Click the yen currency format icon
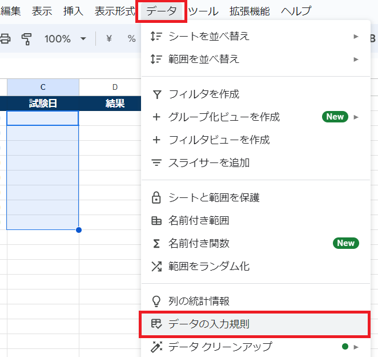 [108, 39]
